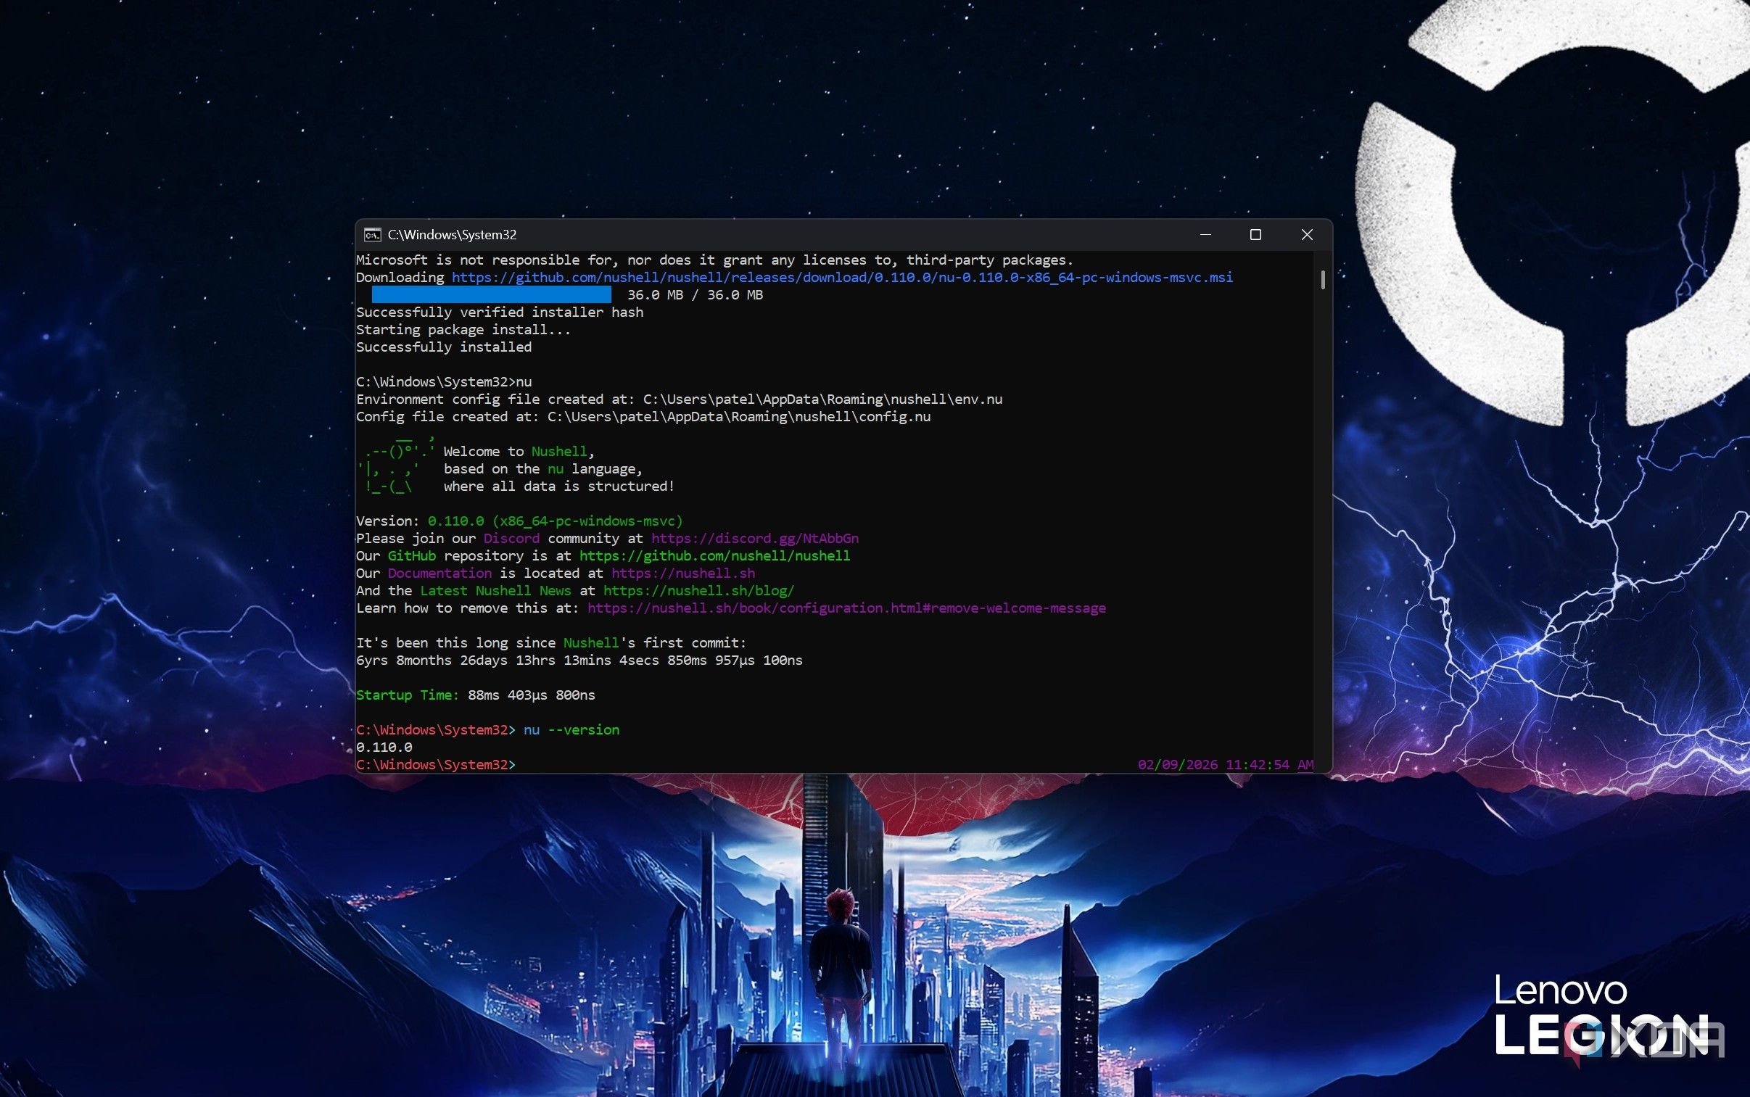The width and height of the screenshot is (1750, 1097).
Task: Click 'Microsoft is not responsible for' disclaimer line
Action: pyautogui.click(x=714, y=260)
